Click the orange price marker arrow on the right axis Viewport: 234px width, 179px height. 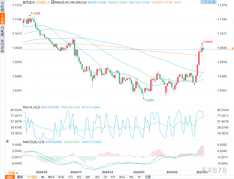pos(232,48)
